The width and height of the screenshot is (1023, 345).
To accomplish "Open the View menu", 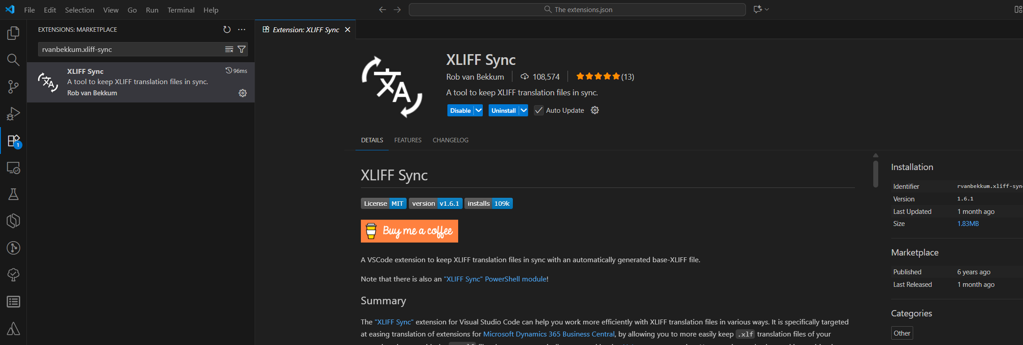I will click(111, 10).
